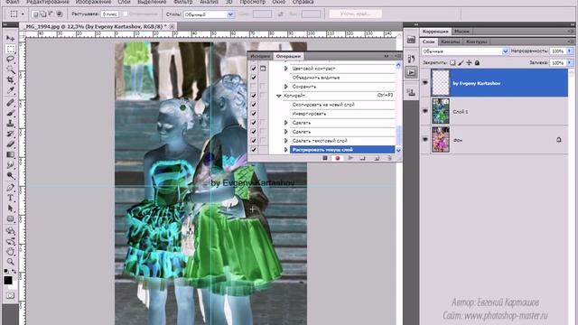Select the Brush tool
This screenshot has width=578, height=325.
pos(10,113)
